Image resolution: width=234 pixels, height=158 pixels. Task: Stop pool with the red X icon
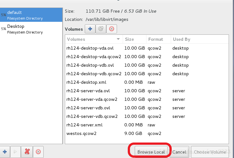[x=27, y=152]
